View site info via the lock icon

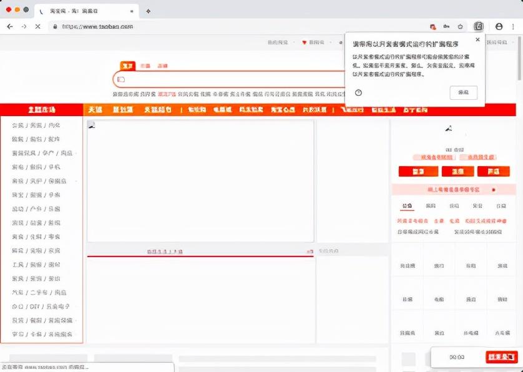(x=56, y=27)
